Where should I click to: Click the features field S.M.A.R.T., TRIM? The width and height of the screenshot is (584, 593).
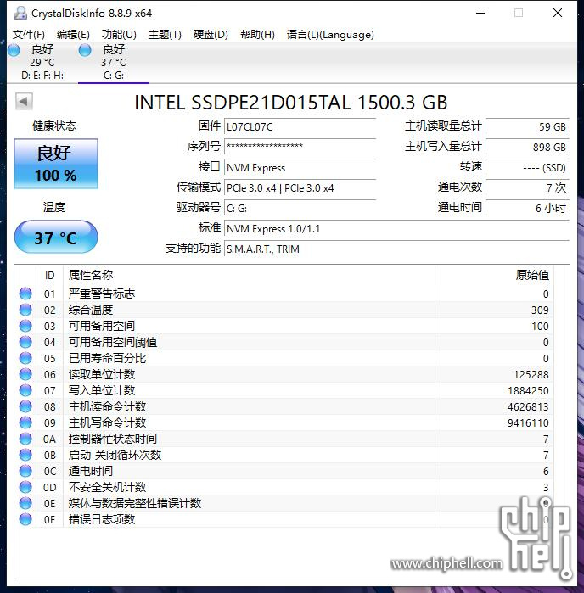(x=396, y=249)
